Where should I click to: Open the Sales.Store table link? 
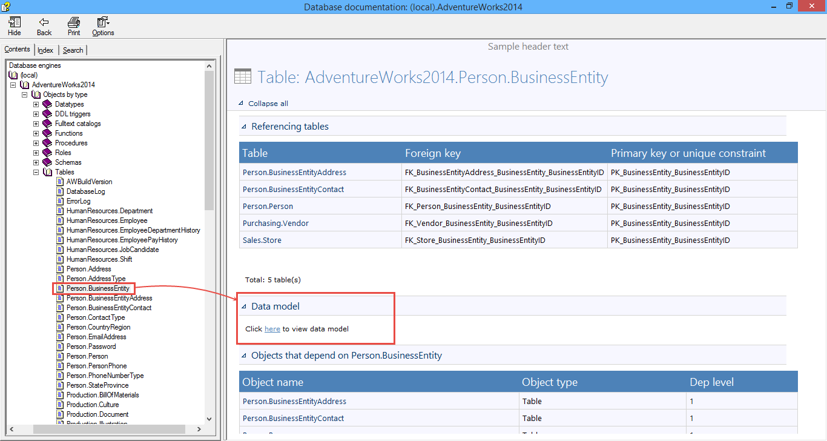coord(262,240)
